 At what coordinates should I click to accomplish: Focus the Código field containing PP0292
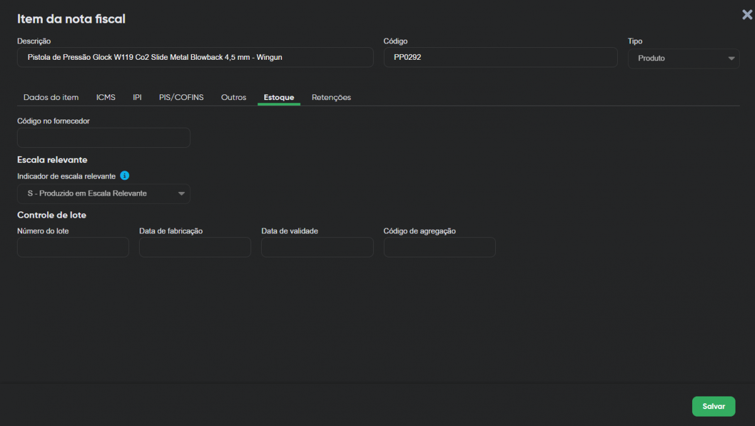(x=500, y=58)
